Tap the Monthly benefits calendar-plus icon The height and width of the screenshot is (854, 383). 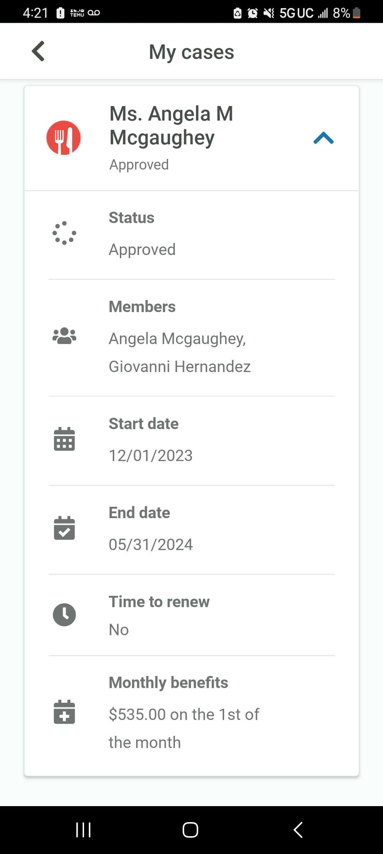click(x=64, y=712)
